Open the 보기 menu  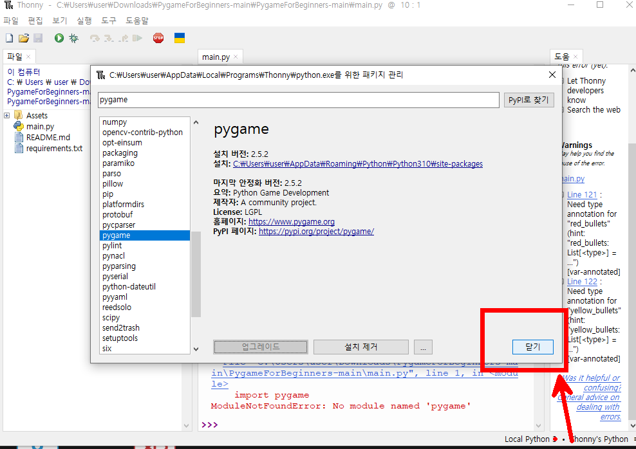[x=60, y=21]
